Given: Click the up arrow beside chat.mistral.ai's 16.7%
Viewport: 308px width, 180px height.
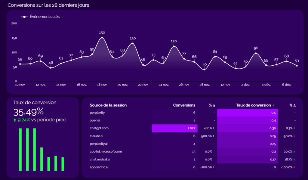Looking at the screenshot, I should click(x=294, y=159).
